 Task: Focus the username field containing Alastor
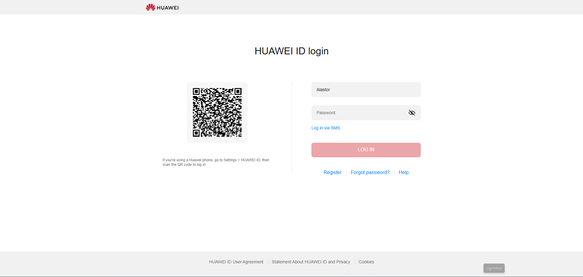point(366,90)
